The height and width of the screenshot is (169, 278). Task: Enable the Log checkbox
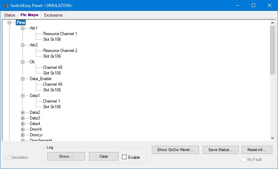pyautogui.click(x=124, y=157)
